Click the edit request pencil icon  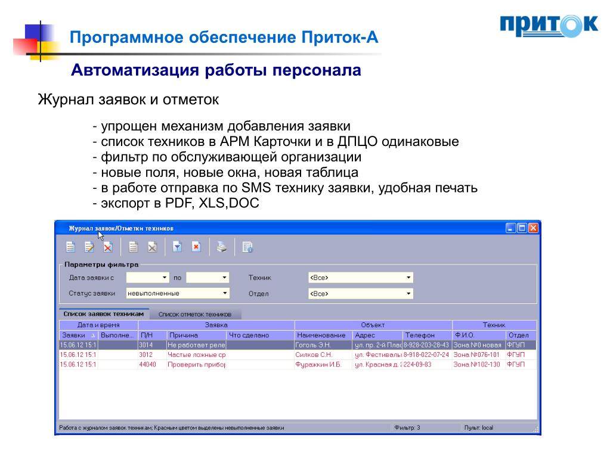click(89, 247)
